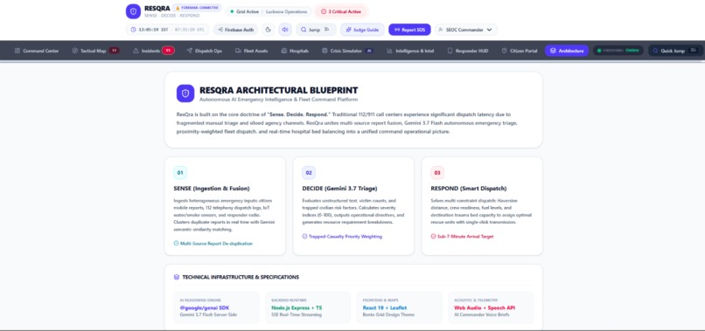Toggle sound with the speaker icon
This screenshot has height=331, width=705.
[x=285, y=30]
